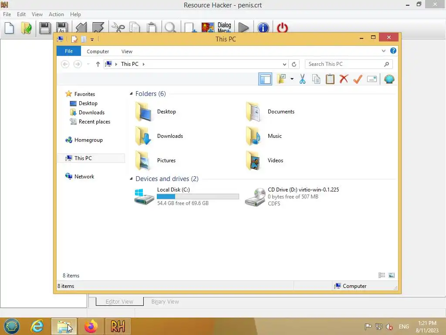The image size is (446, 335).
Task: Click quick access New folder icon in title bar
Action: coord(84,39)
